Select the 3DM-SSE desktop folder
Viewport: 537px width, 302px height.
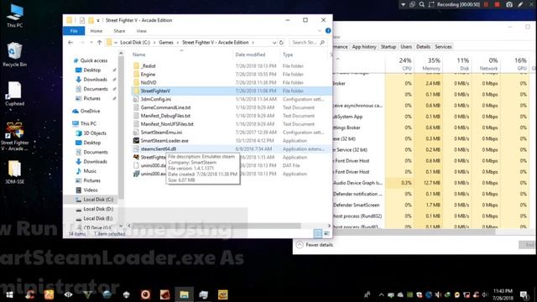(x=14, y=172)
